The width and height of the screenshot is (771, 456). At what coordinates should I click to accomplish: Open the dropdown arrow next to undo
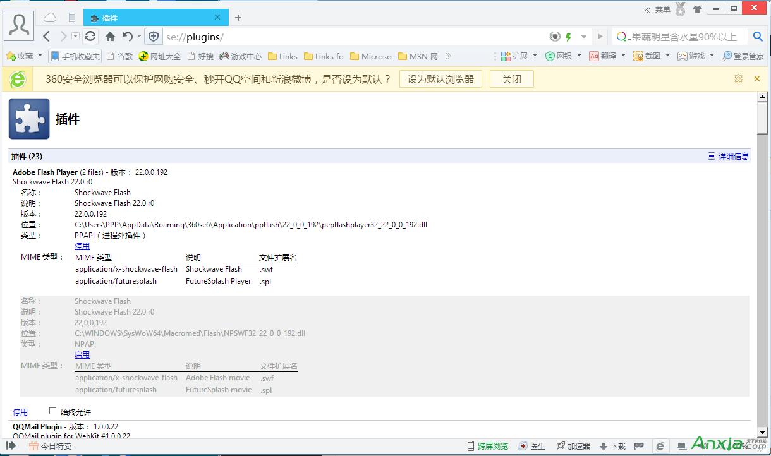[139, 37]
